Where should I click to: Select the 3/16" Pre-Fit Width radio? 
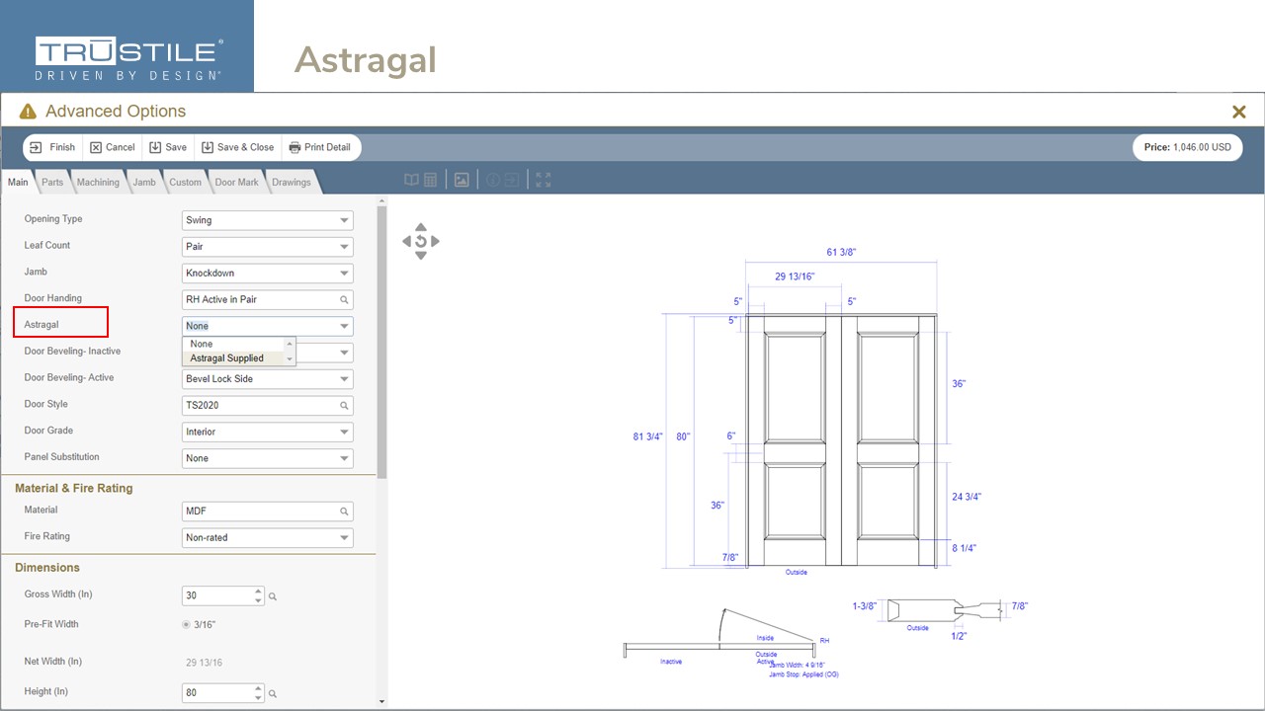(x=186, y=624)
